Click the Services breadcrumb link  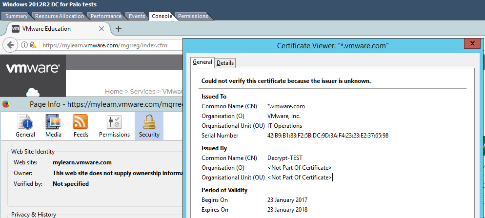click(143, 91)
